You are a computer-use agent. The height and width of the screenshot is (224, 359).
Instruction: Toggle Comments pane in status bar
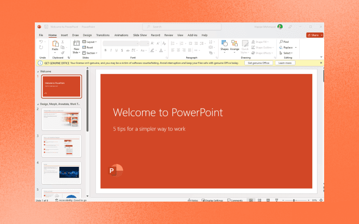[x=235, y=200]
